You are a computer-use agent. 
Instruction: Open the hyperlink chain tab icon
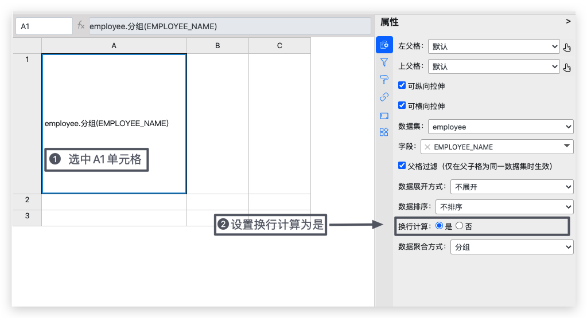pyautogui.click(x=384, y=97)
